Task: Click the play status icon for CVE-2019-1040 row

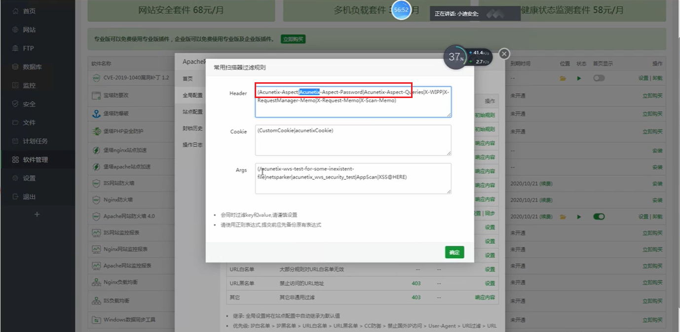Action: [579, 78]
